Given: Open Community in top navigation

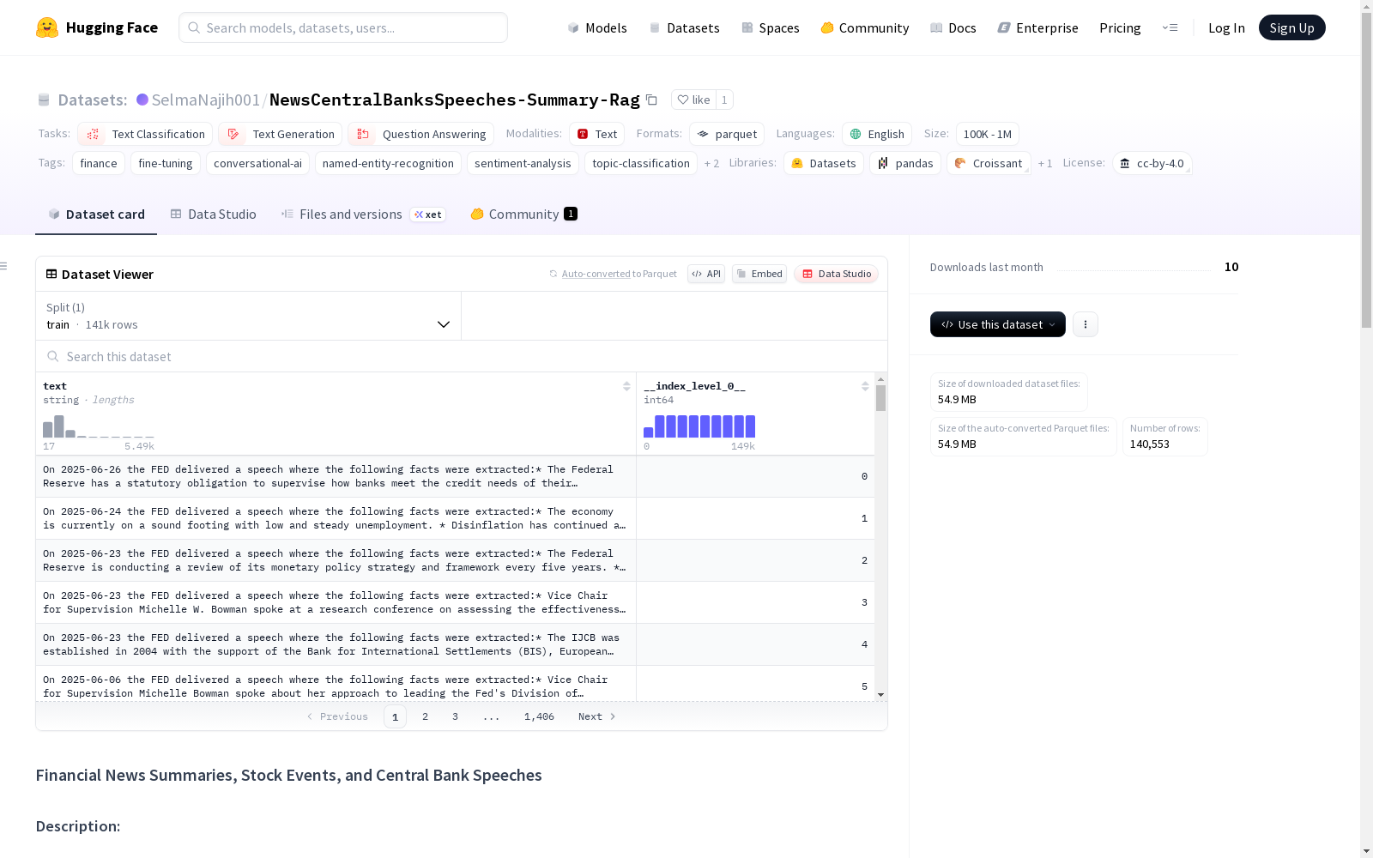Looking at the screenshot, I should click(865, 27).
